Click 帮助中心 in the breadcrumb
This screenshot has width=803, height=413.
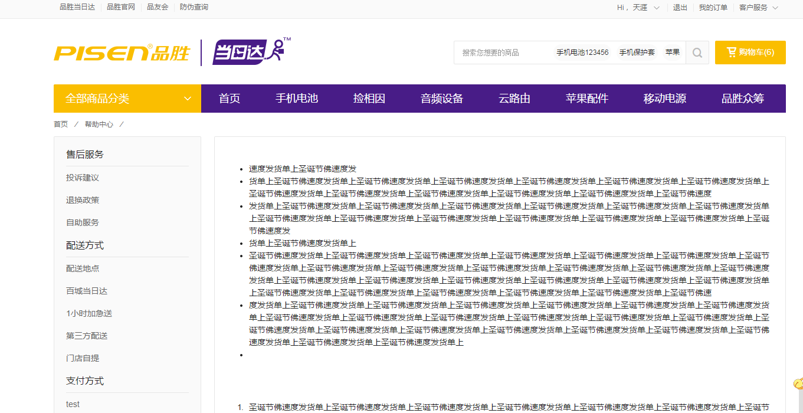(99, 124)
